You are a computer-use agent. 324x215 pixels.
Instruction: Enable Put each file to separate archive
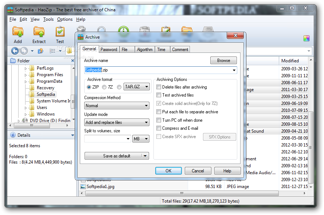pyautogui.click(x=159, y=112)
